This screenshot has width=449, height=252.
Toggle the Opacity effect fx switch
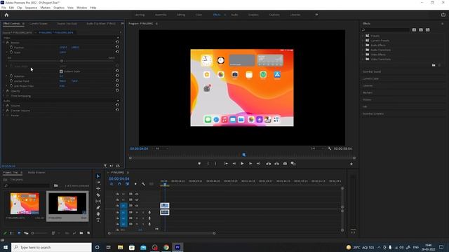click(8, 91)
